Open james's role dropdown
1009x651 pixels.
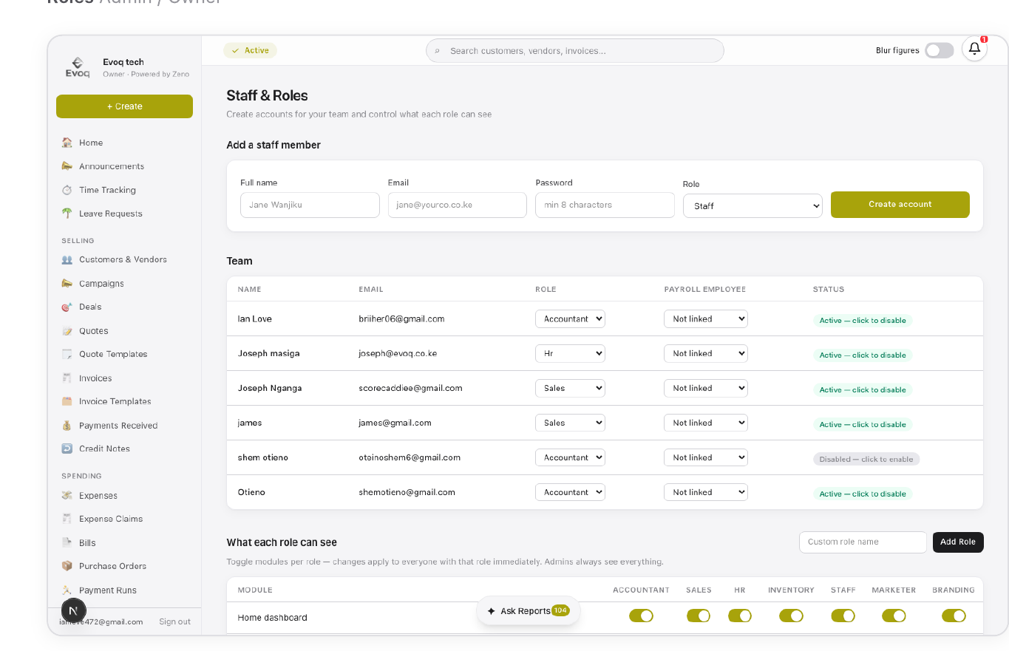point(570,423)
